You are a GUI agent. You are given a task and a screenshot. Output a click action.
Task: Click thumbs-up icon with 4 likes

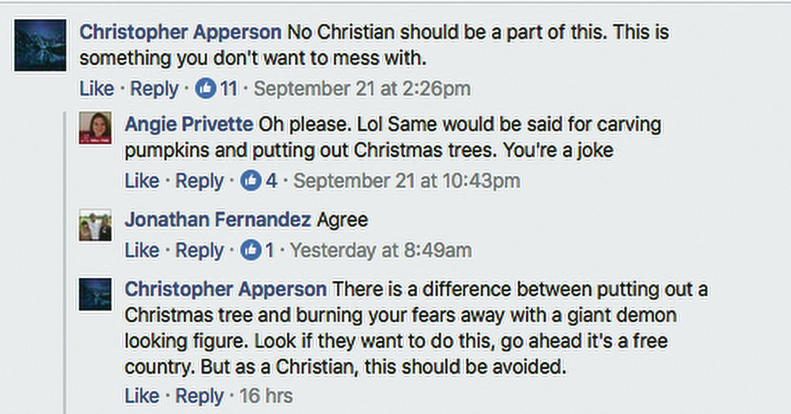[251, 181]
